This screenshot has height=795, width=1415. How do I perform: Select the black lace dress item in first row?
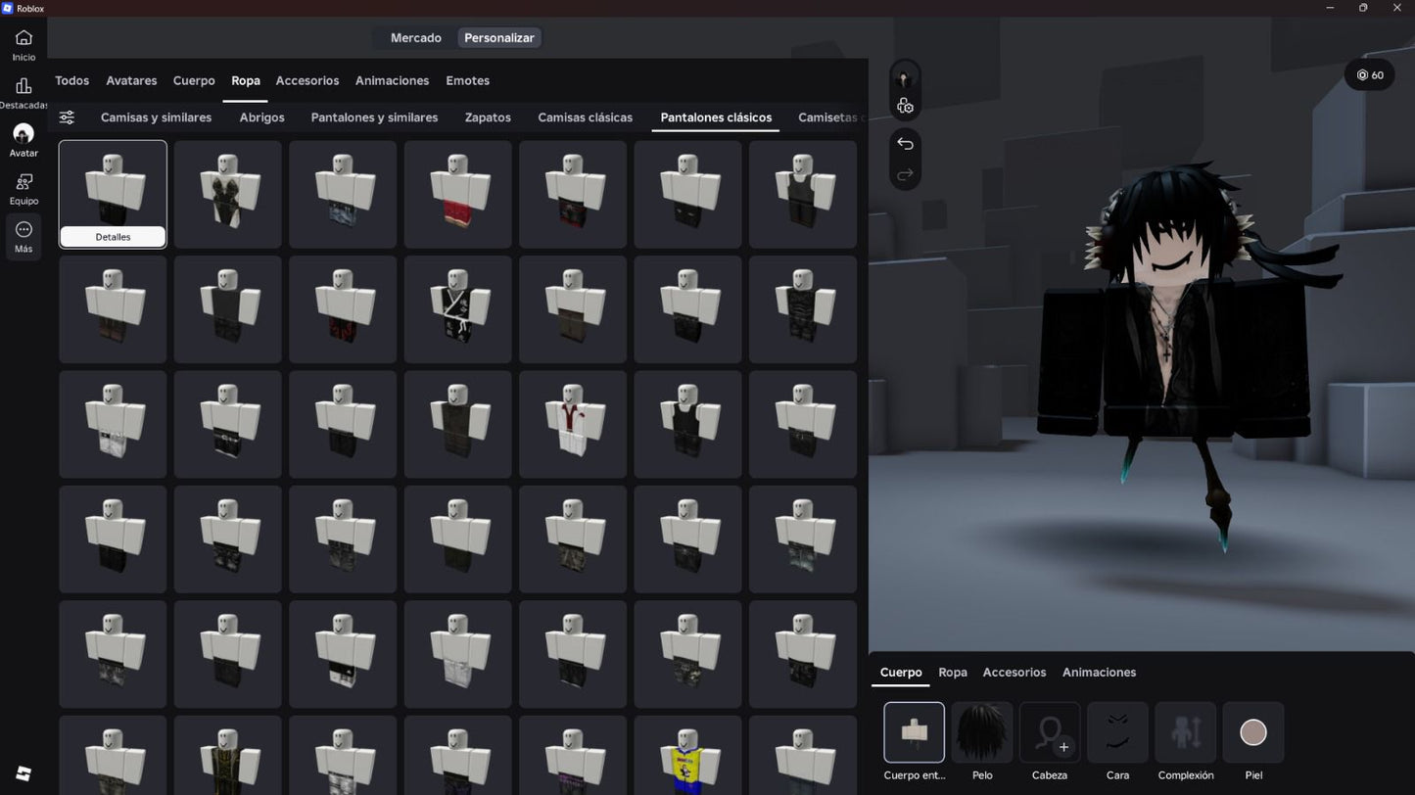227,194
